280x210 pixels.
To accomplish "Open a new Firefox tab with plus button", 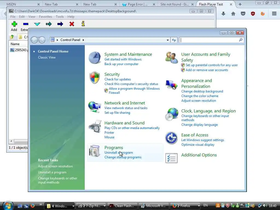I will pyautogui.click(x=240, y=4).
